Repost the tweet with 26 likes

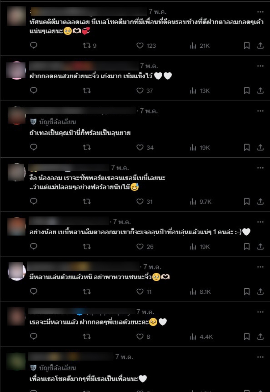pyautogui.click(x=87, y=246)
